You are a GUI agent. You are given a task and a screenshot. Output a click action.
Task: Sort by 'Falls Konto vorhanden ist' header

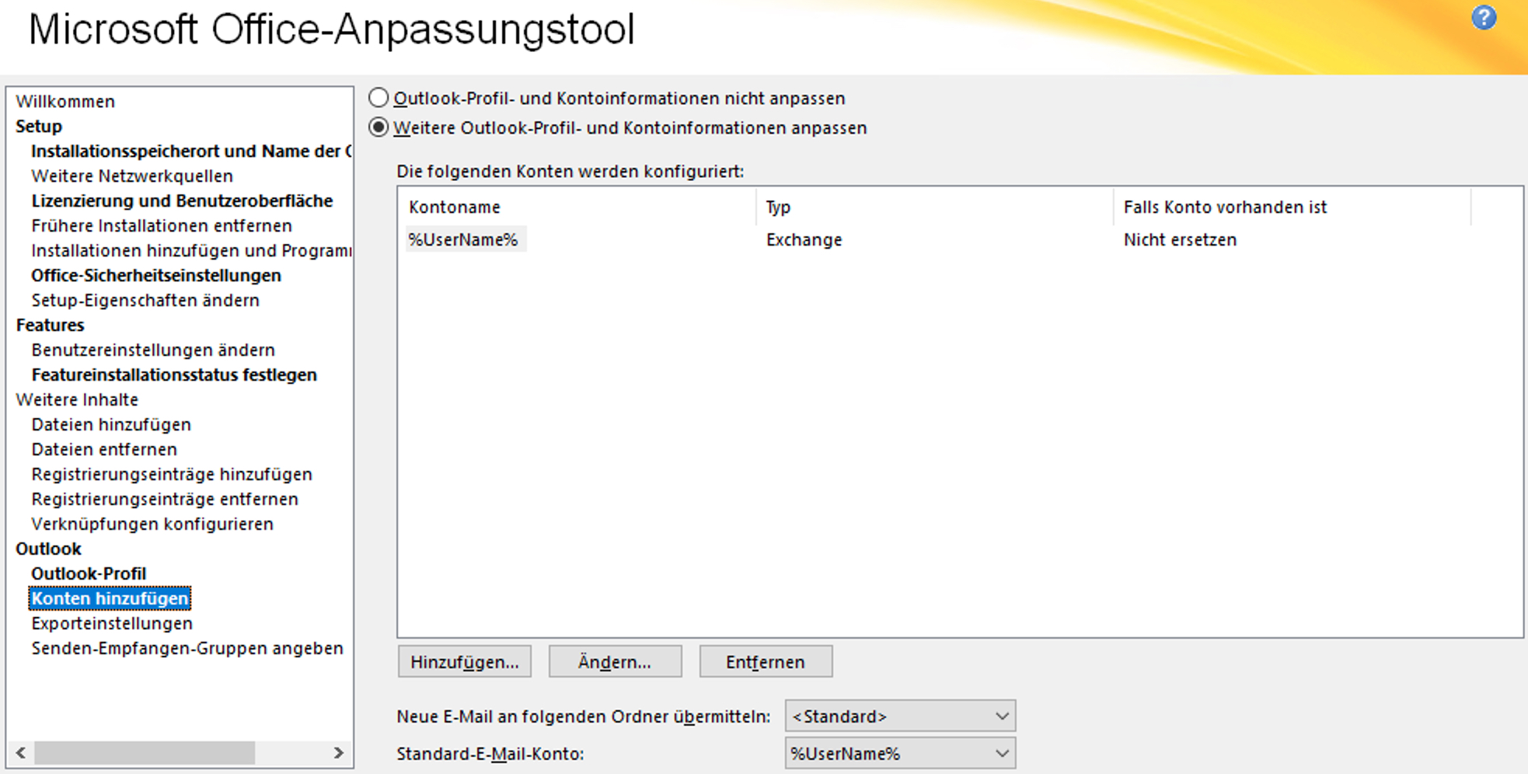(1293, 207)
